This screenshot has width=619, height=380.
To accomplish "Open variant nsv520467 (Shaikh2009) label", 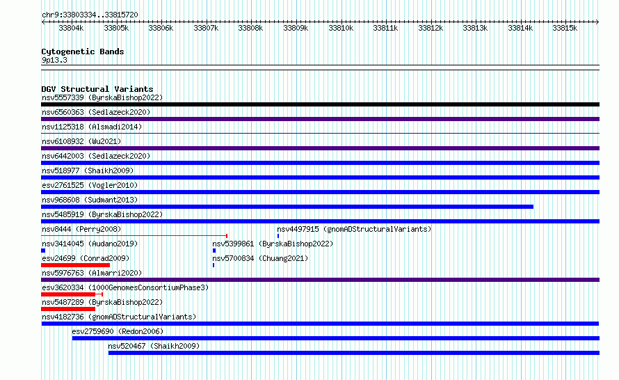I will (154, 346).
